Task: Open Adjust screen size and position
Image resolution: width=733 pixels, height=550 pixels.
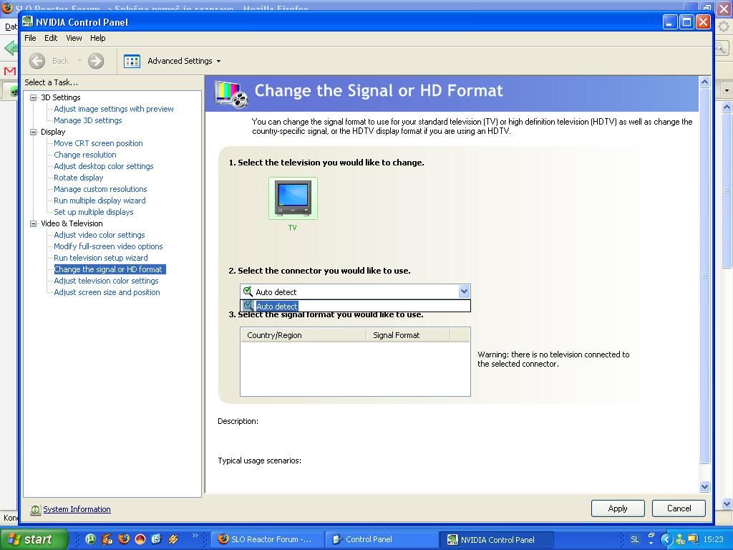Action: [x=107, y=292]
